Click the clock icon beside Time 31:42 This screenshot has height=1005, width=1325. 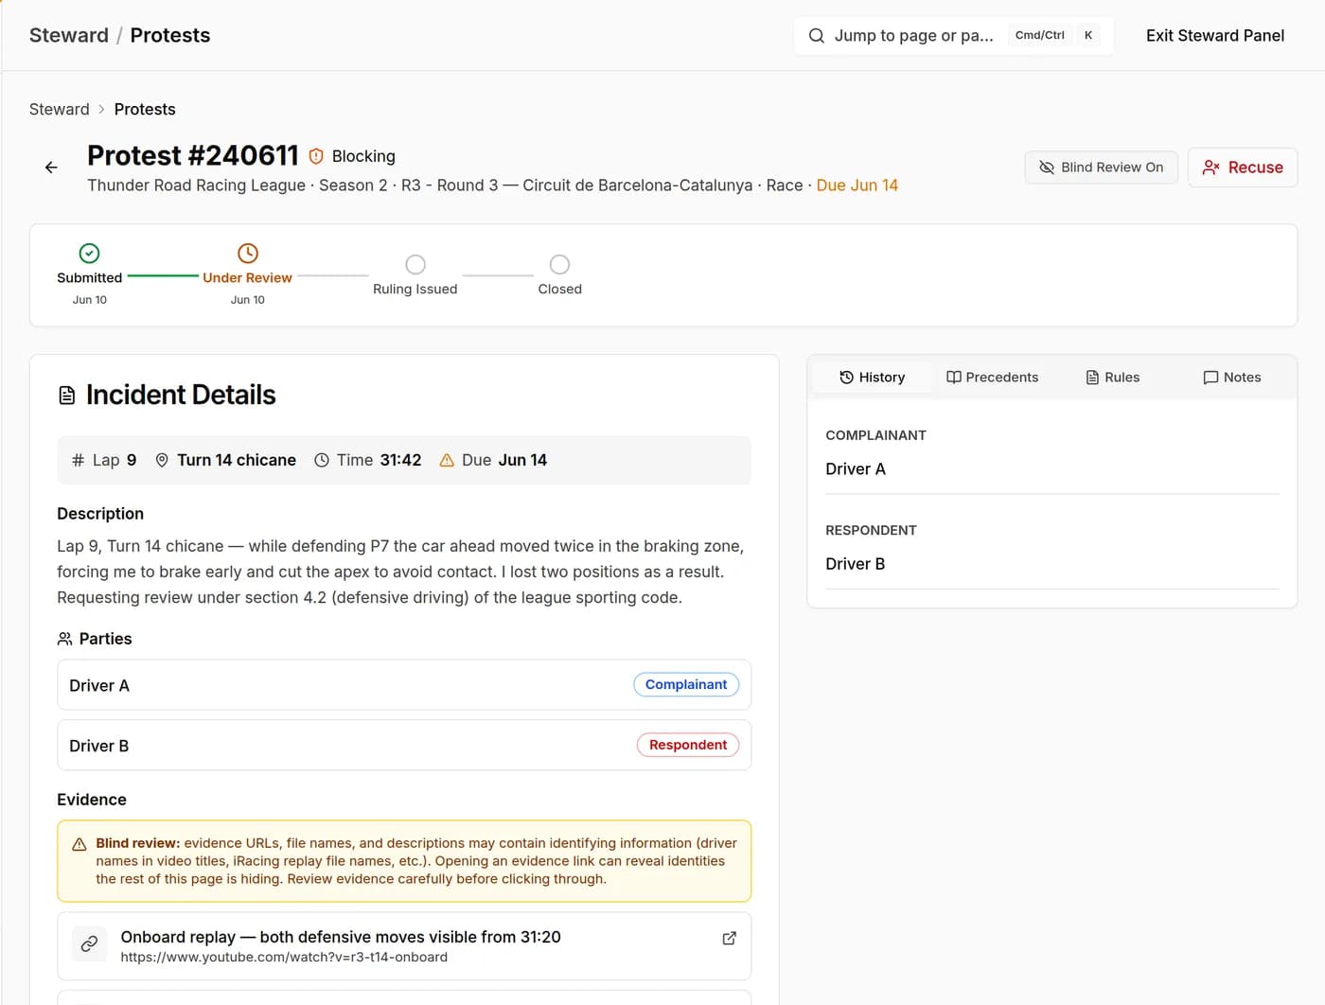[322, 460]
